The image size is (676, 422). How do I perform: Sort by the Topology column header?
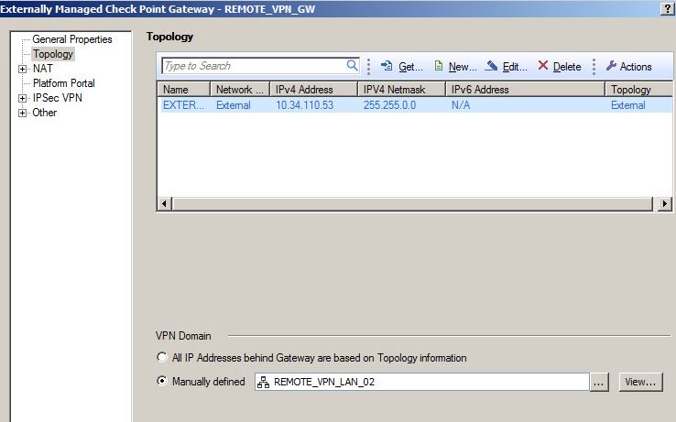639,89
